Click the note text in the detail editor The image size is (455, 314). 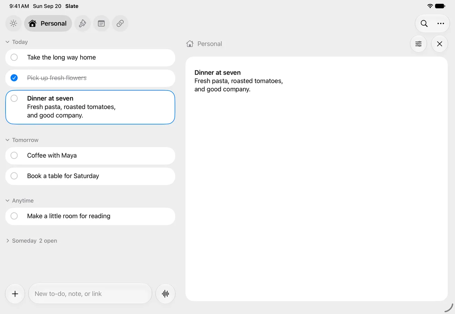point(239,81)
